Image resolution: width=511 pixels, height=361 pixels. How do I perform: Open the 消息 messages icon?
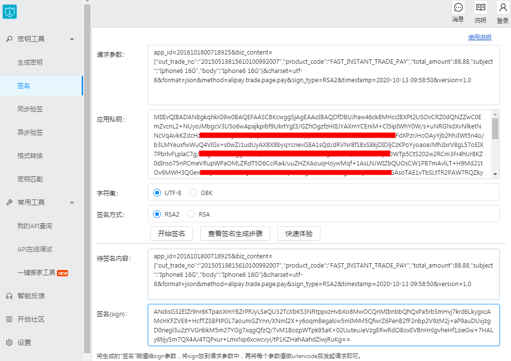[x=458, y=7]
